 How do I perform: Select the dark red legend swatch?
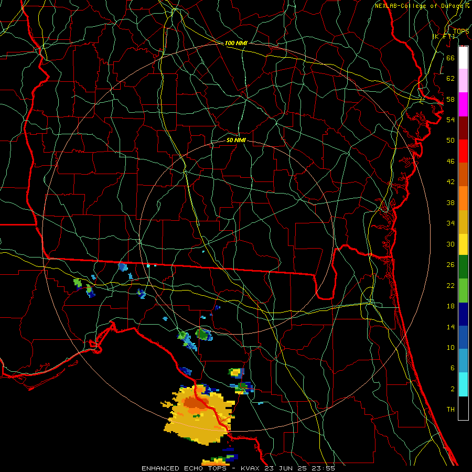click(463, 128)
